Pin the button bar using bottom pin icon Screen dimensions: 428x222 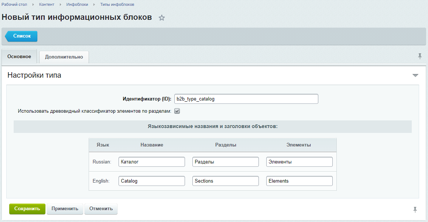click(x=415, y=209)
